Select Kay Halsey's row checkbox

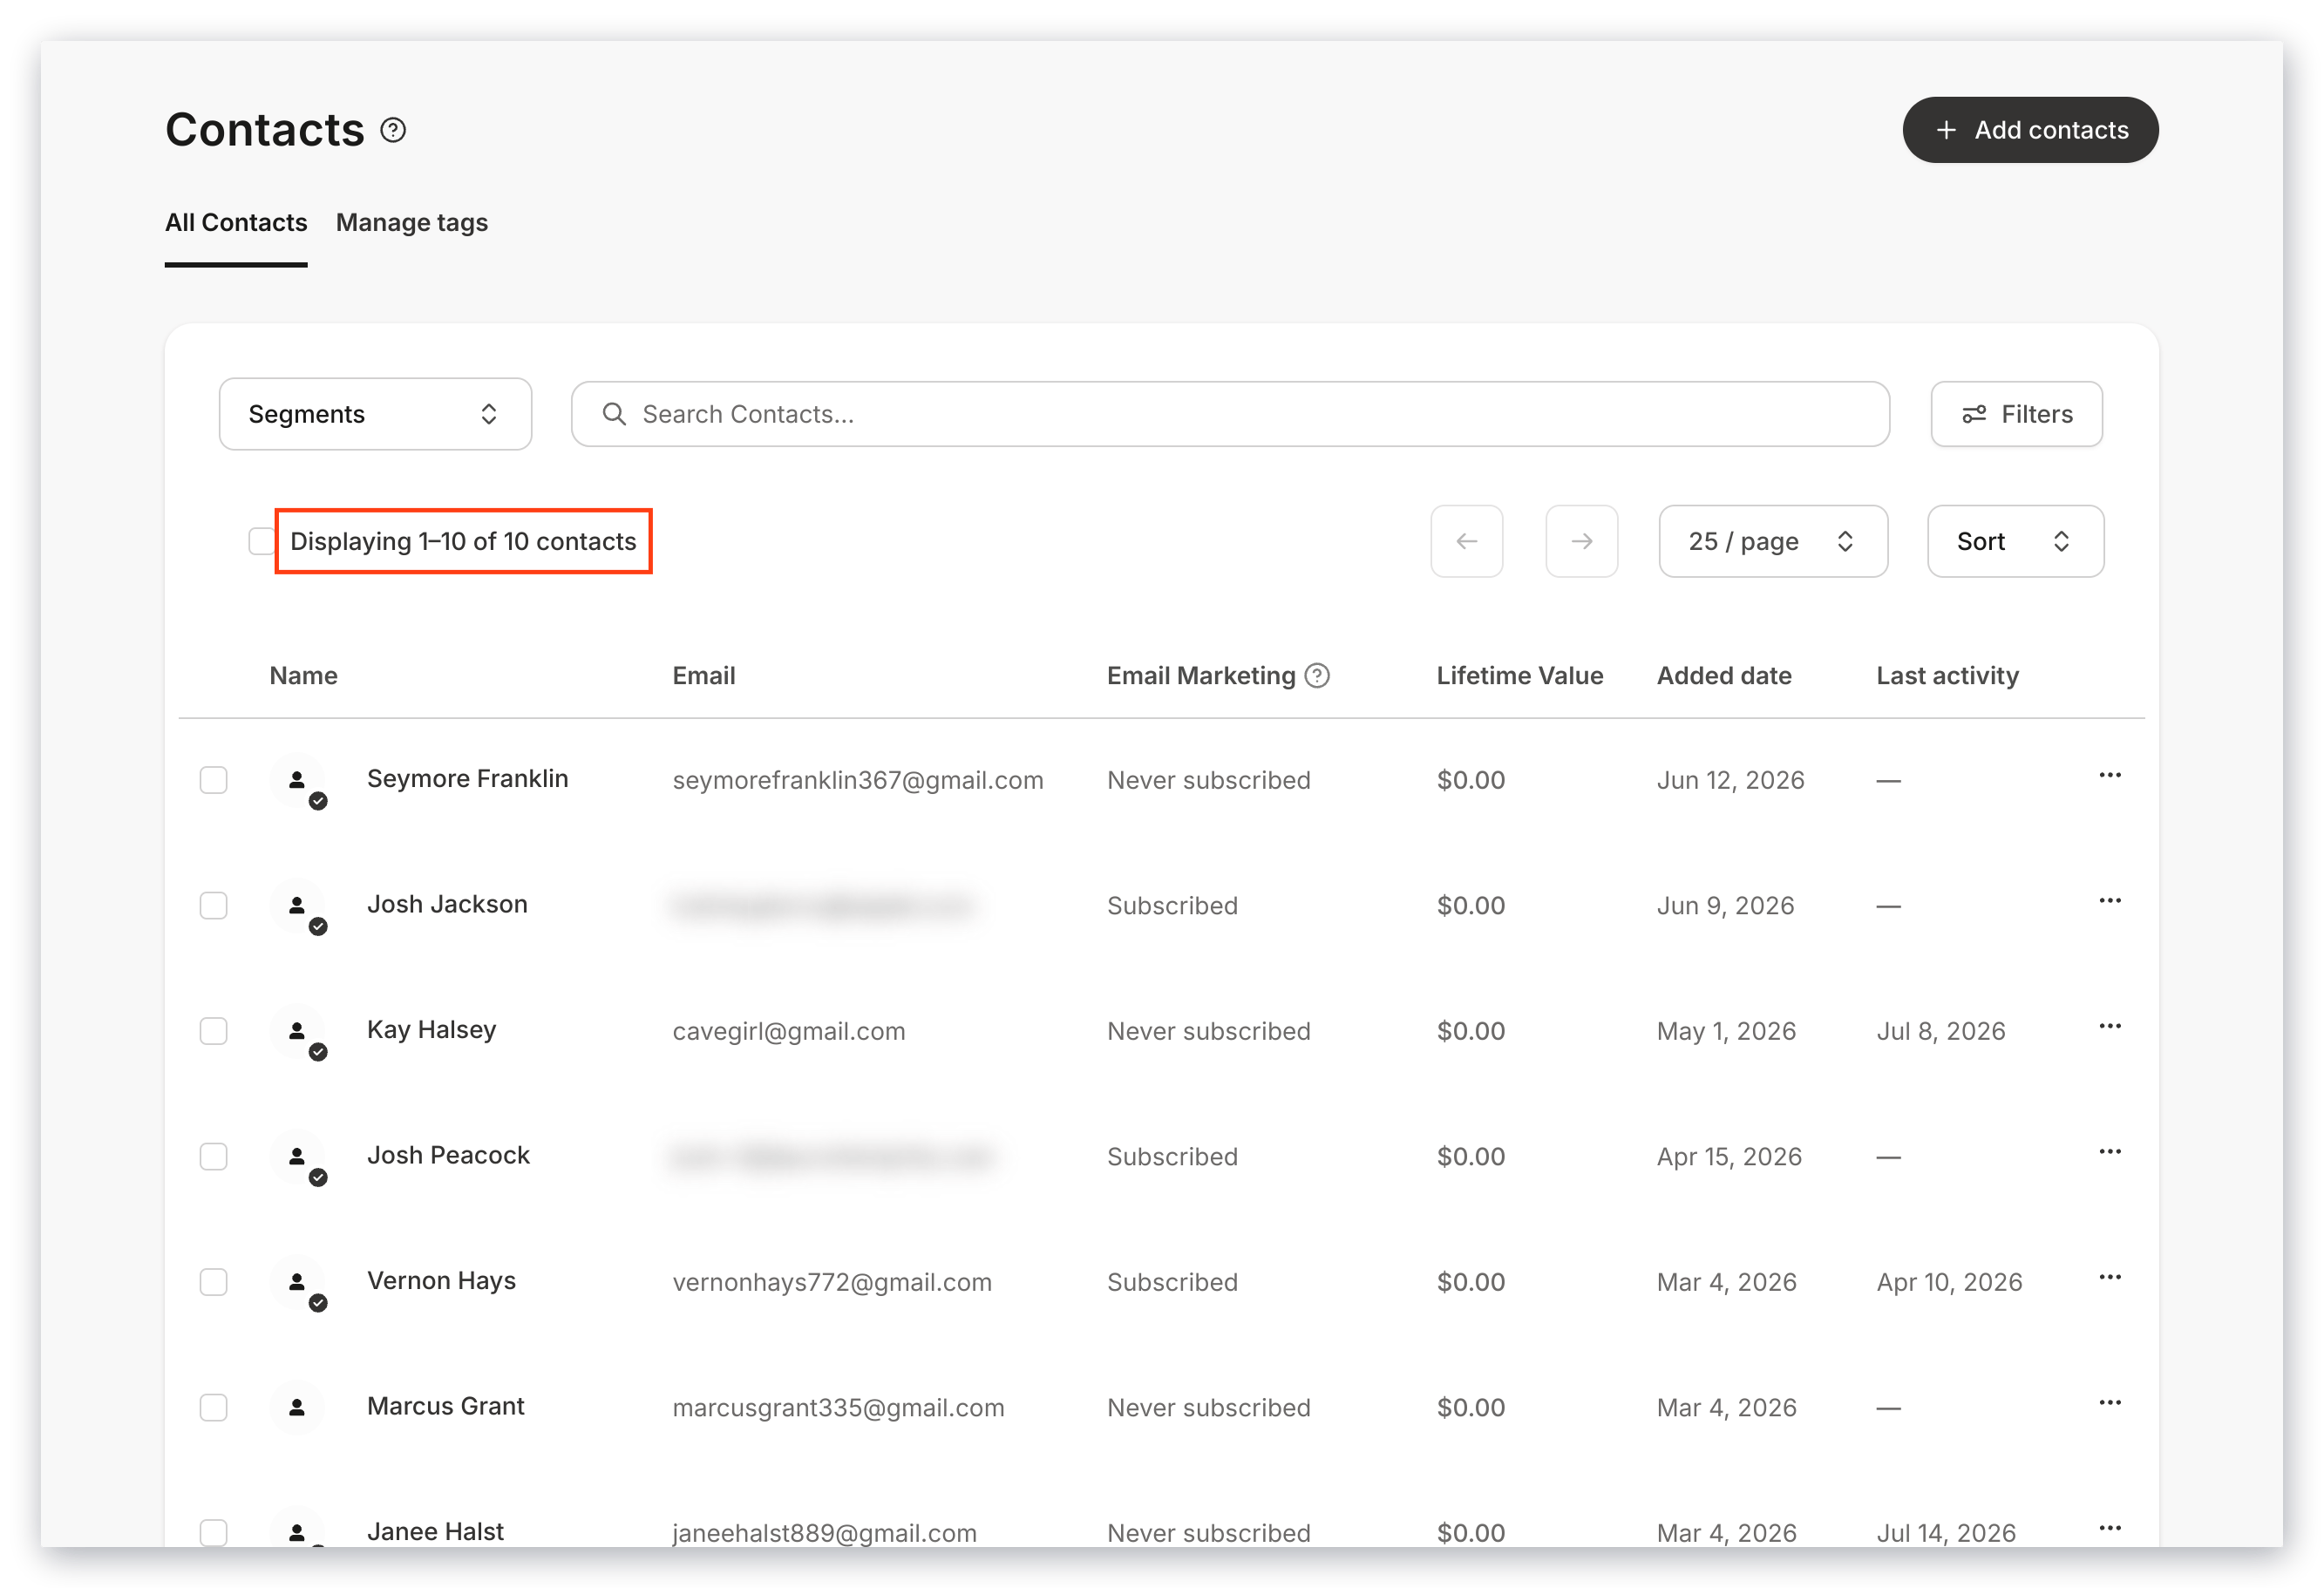[x=213, y=1031]
